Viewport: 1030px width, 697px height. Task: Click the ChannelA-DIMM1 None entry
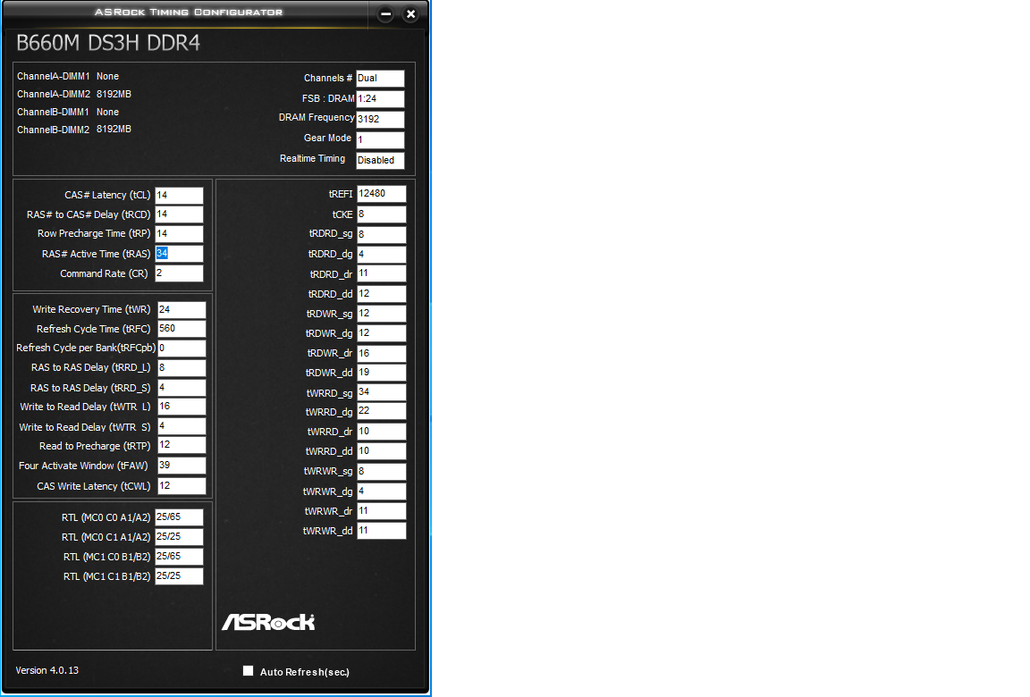[x=68, y=76]
